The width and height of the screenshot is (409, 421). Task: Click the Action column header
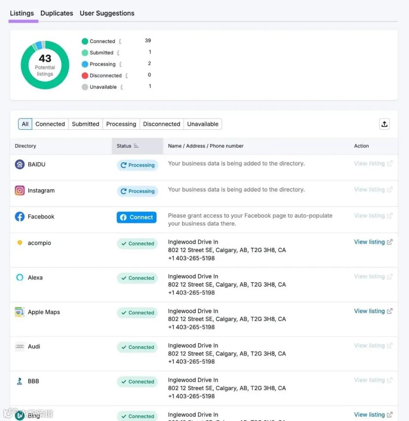pos(361,146)
